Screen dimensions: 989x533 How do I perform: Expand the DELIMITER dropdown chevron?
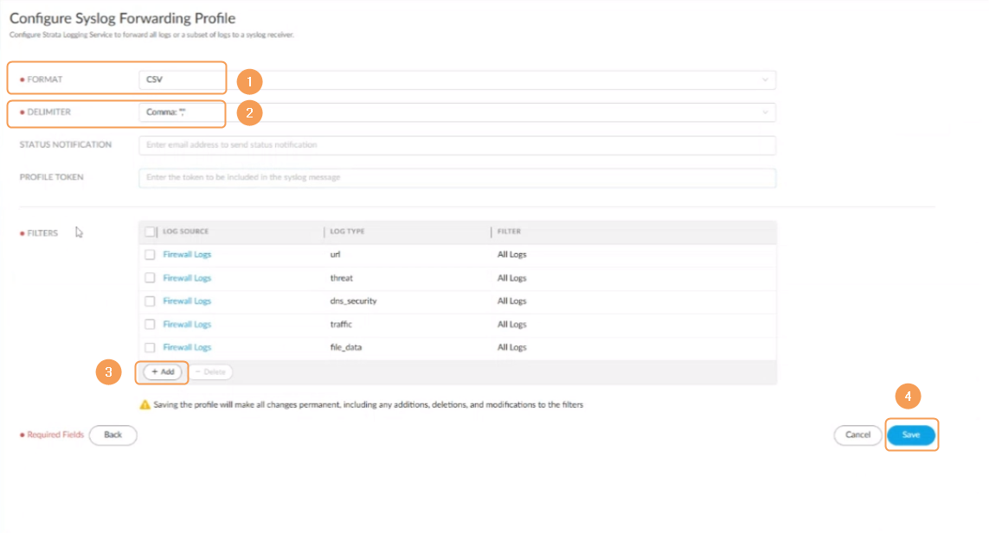pyautogui.click(x=765, y=112)
